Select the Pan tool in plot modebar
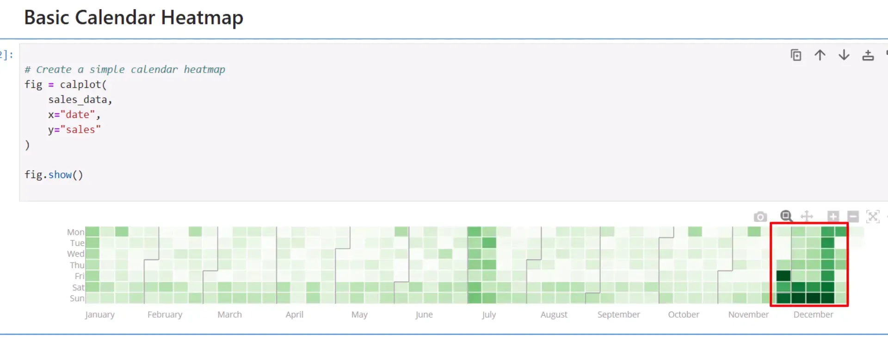This screenshot has height=338, width=888. pos(807,216)
